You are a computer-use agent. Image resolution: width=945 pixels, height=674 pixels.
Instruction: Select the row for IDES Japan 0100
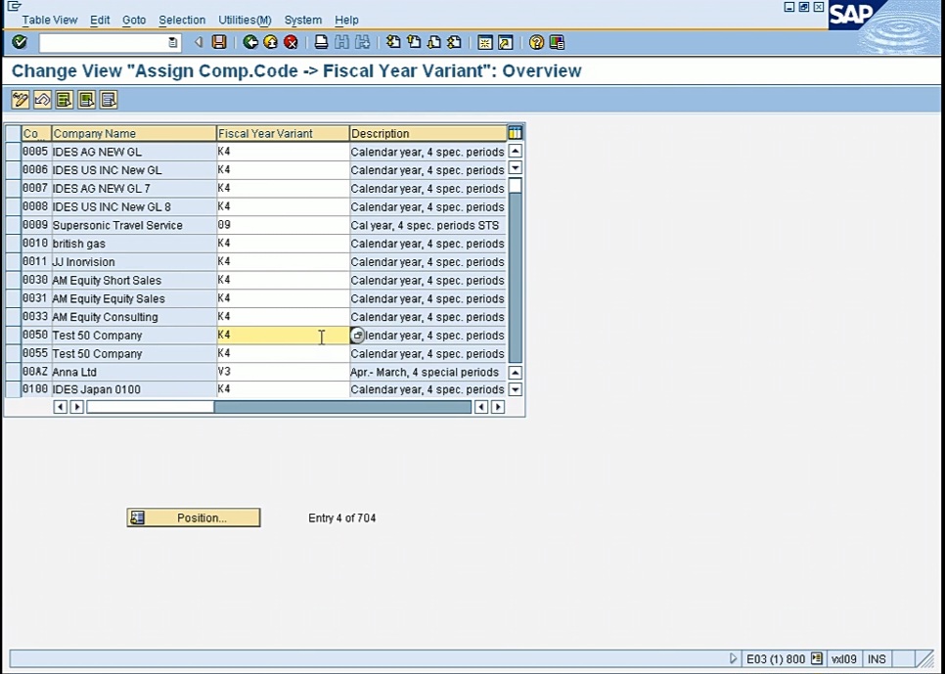coord(13,389)
